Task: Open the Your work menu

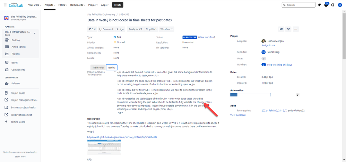Action: pyautogui.click(x=35, y=5)
